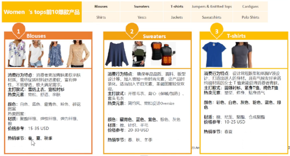Click the blue floral tunic blouse image
The image size is (290, 156).
tap(55, 54)
